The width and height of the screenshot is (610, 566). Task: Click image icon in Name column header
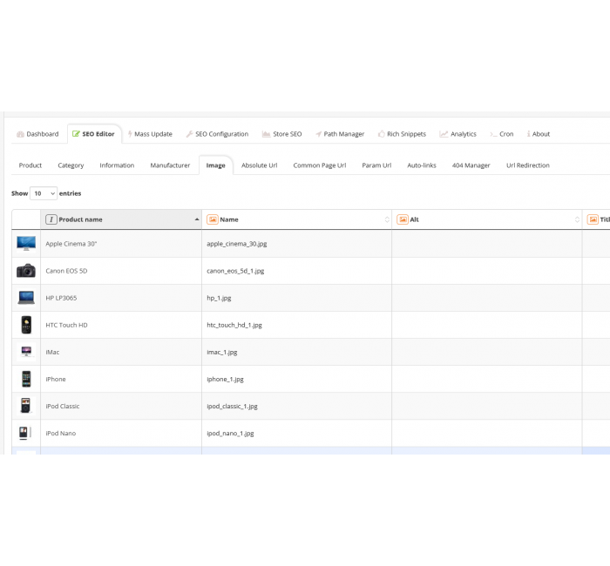tap(213, 219)
